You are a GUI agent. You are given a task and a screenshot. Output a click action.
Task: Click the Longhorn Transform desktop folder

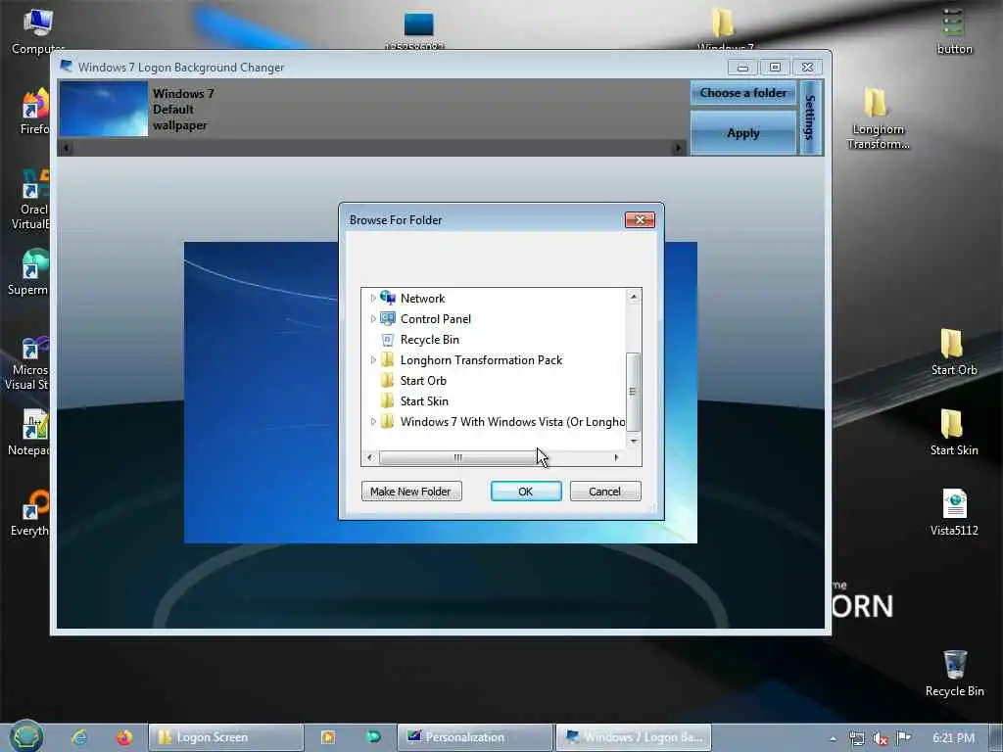[877, 118]
